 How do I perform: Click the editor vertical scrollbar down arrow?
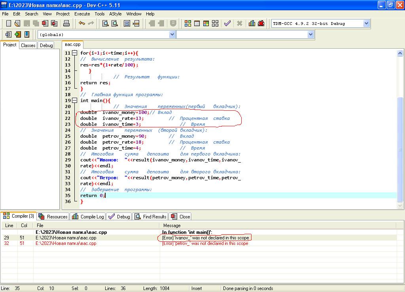[400, 205]
